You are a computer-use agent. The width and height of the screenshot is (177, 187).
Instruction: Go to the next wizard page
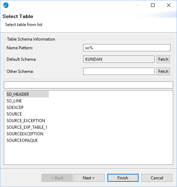(89, 178)
